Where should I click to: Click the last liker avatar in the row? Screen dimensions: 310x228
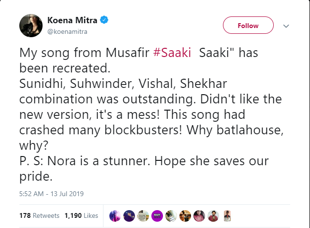coord(227,215)
